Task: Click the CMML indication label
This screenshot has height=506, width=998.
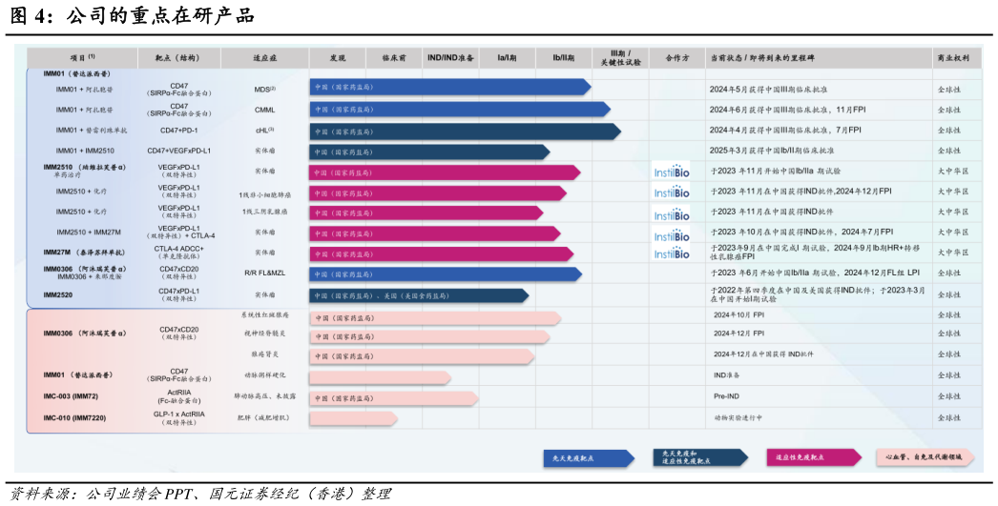Action: pos(264,110)
